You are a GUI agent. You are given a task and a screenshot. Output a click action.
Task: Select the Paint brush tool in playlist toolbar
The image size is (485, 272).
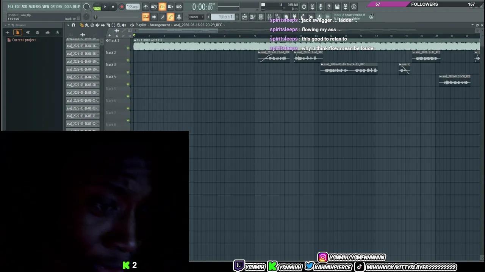[x=87, y=25]
